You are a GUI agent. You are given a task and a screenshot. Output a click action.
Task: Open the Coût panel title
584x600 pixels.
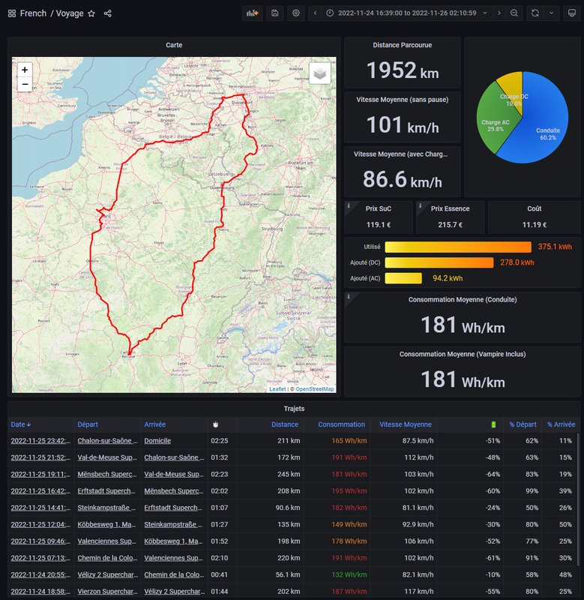[535, 208]
